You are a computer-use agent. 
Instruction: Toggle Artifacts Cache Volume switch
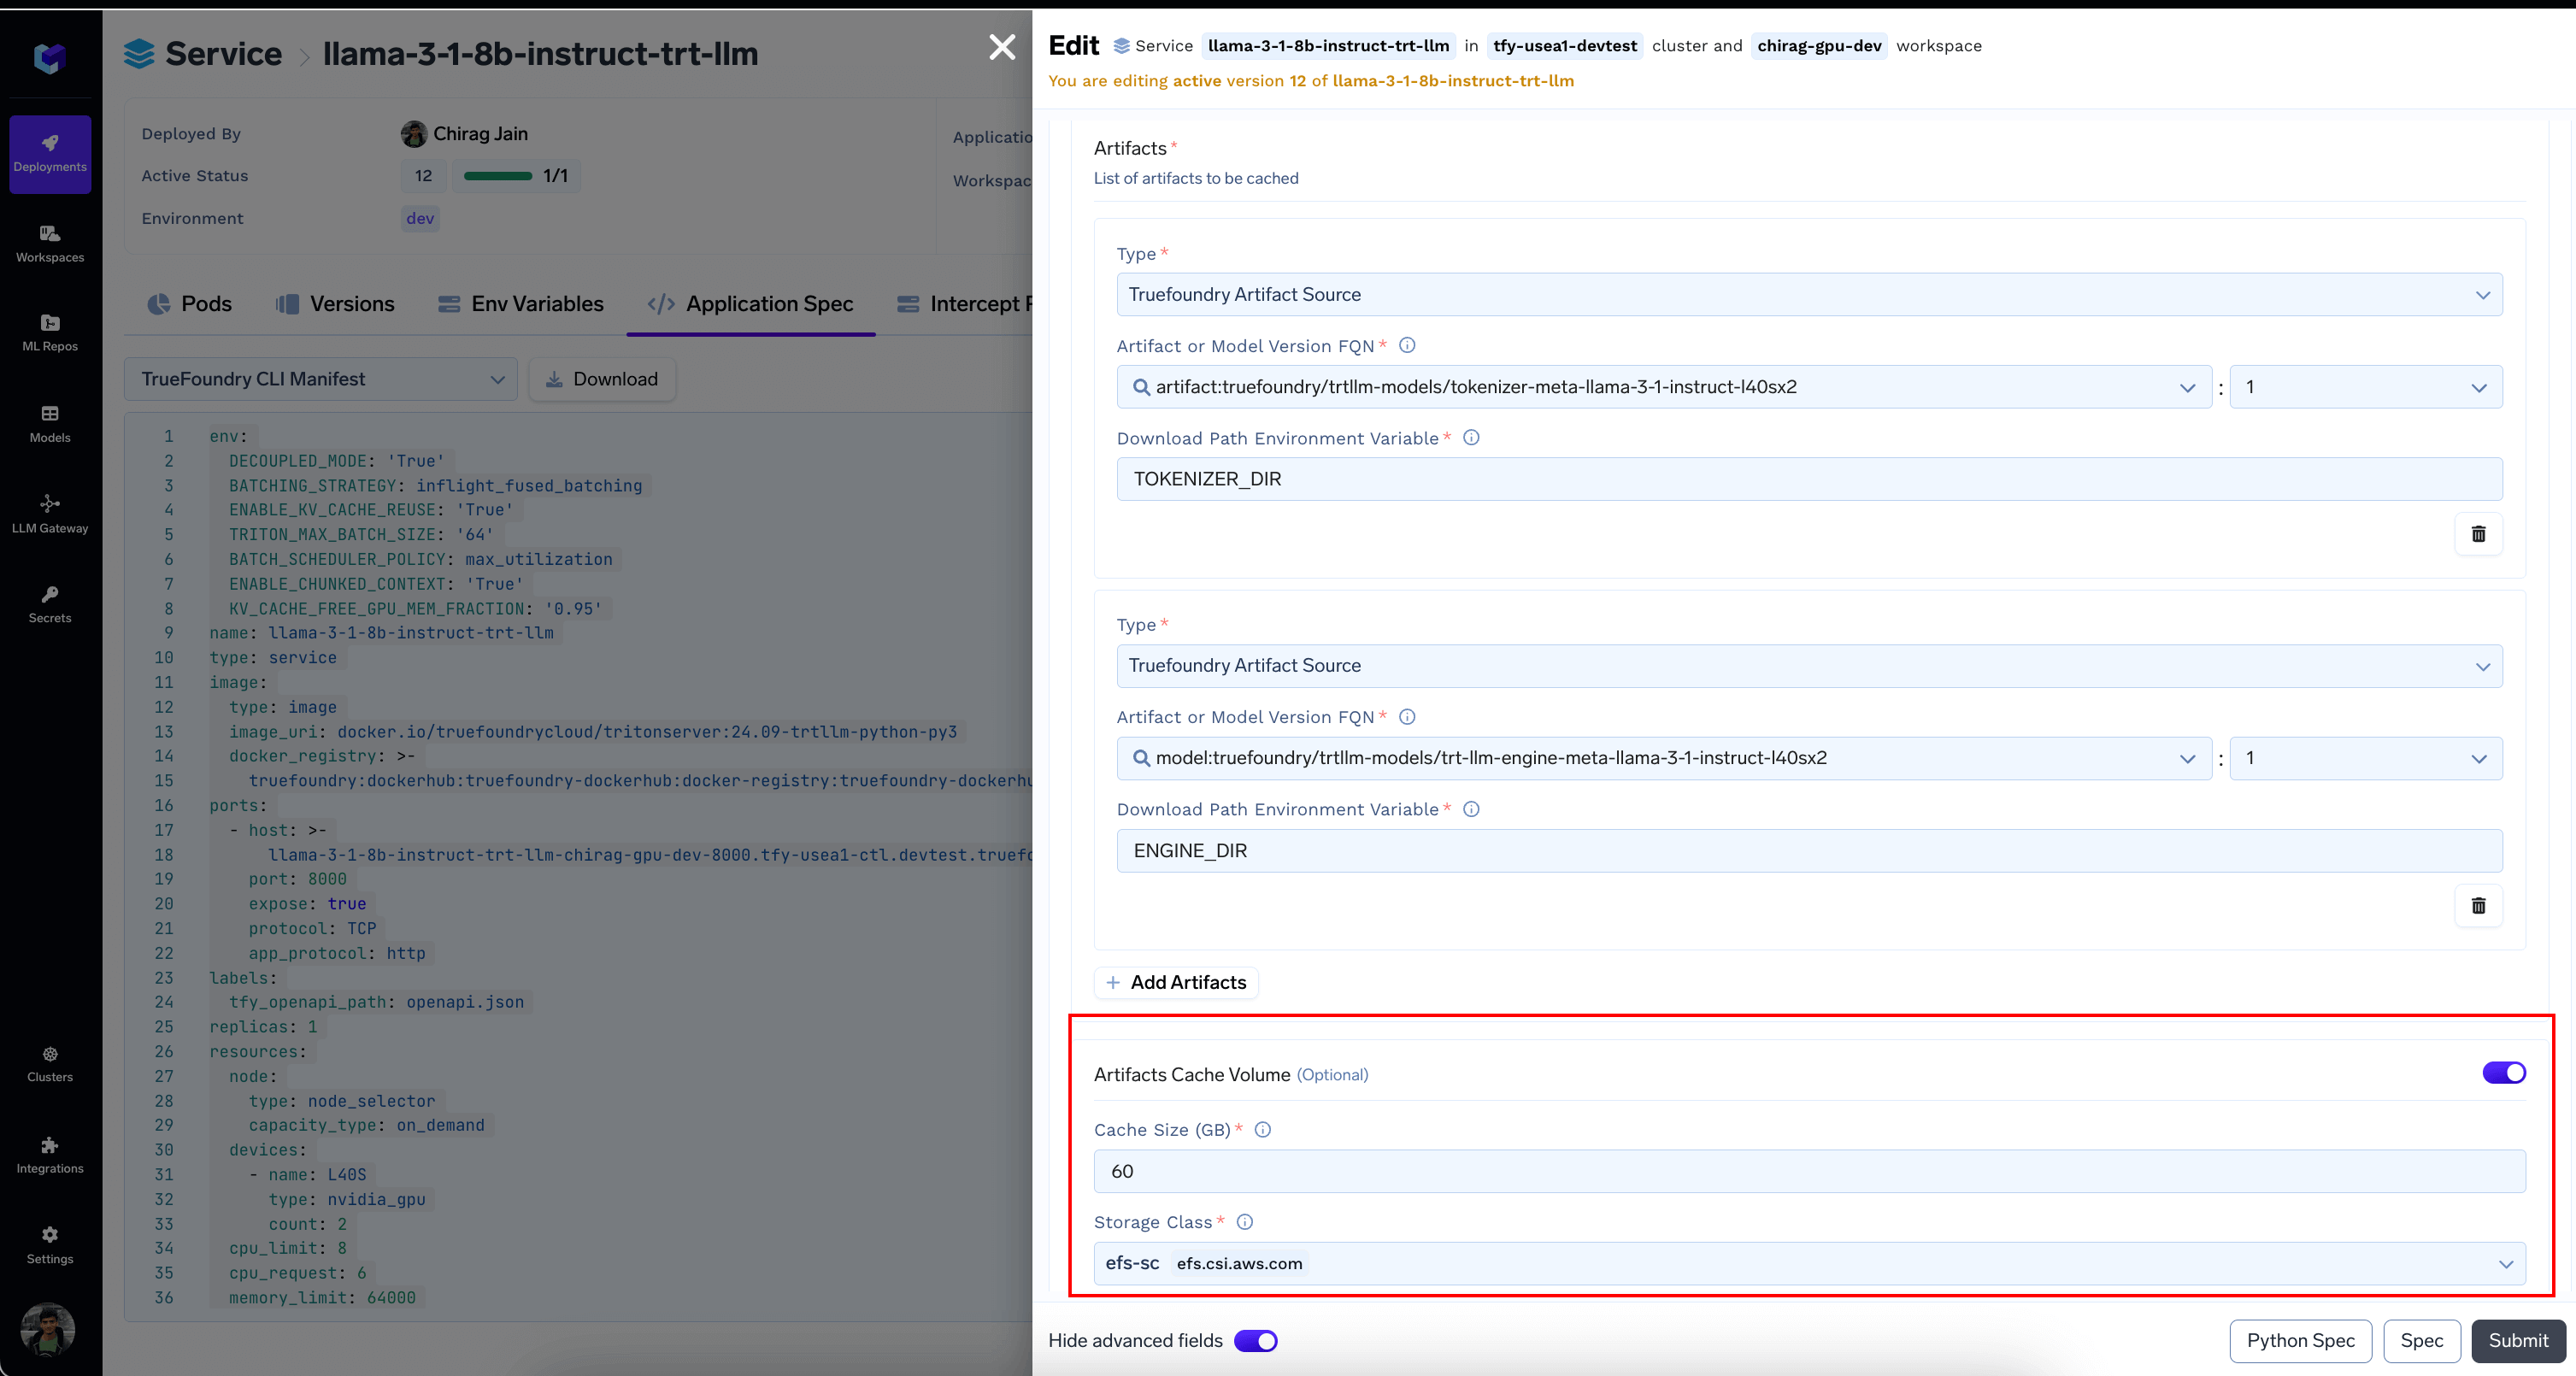click(x=2503, y=1073)
